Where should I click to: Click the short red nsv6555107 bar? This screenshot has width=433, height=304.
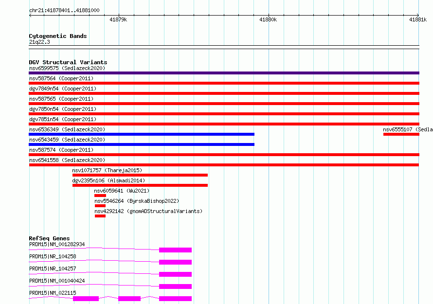401,134
